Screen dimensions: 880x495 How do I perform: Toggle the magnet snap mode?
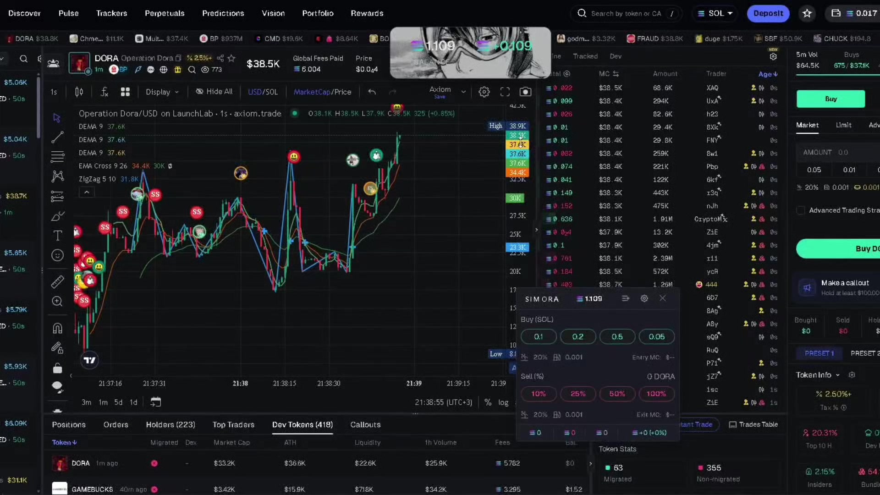[x=57, y=328]
